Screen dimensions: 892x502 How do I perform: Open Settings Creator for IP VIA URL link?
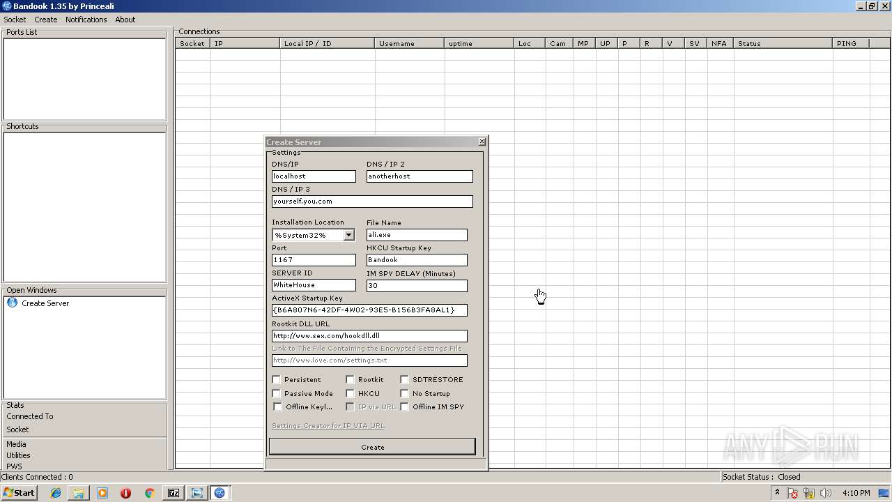(328, 425)
